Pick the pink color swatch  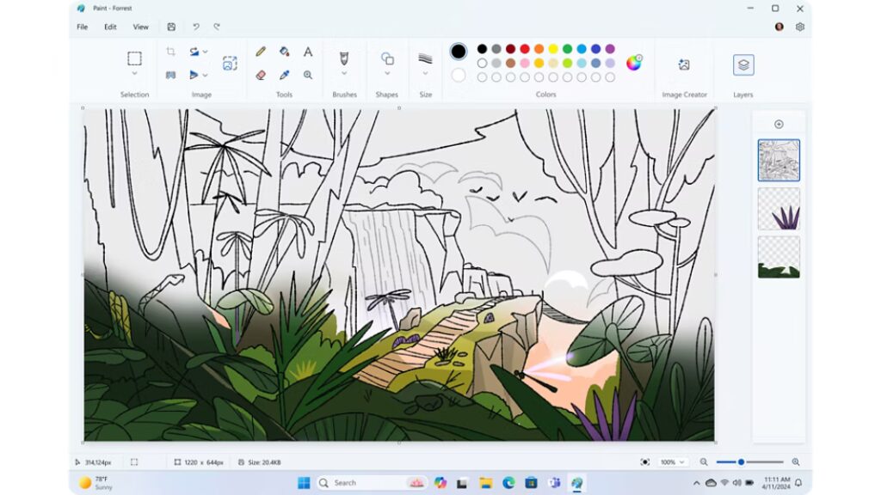[x=525, y=63]
